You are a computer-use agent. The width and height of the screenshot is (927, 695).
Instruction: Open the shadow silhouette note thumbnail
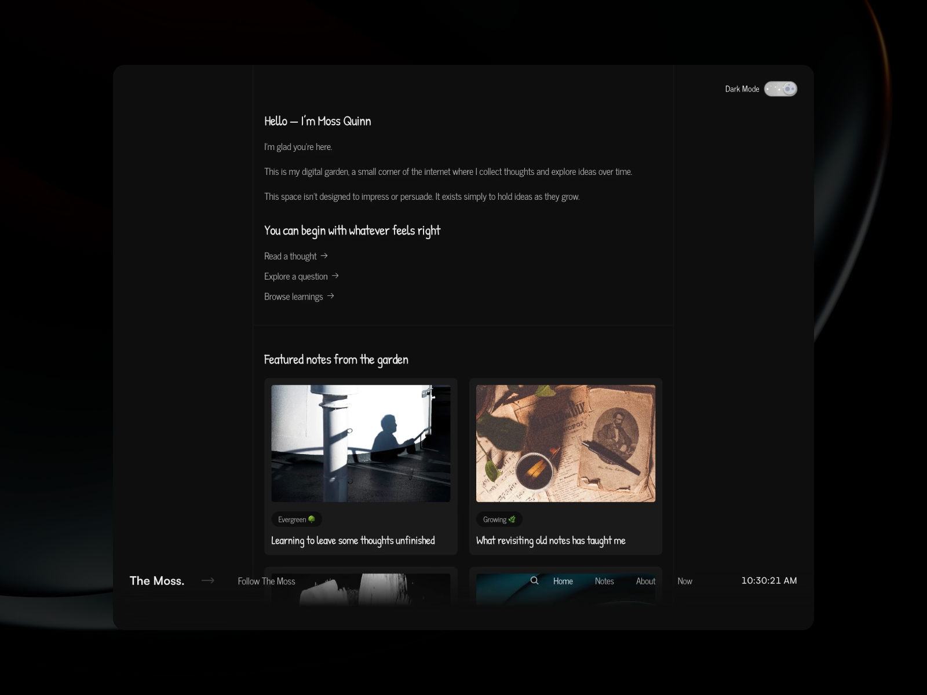pyautogui.click(x=360, y=443)
